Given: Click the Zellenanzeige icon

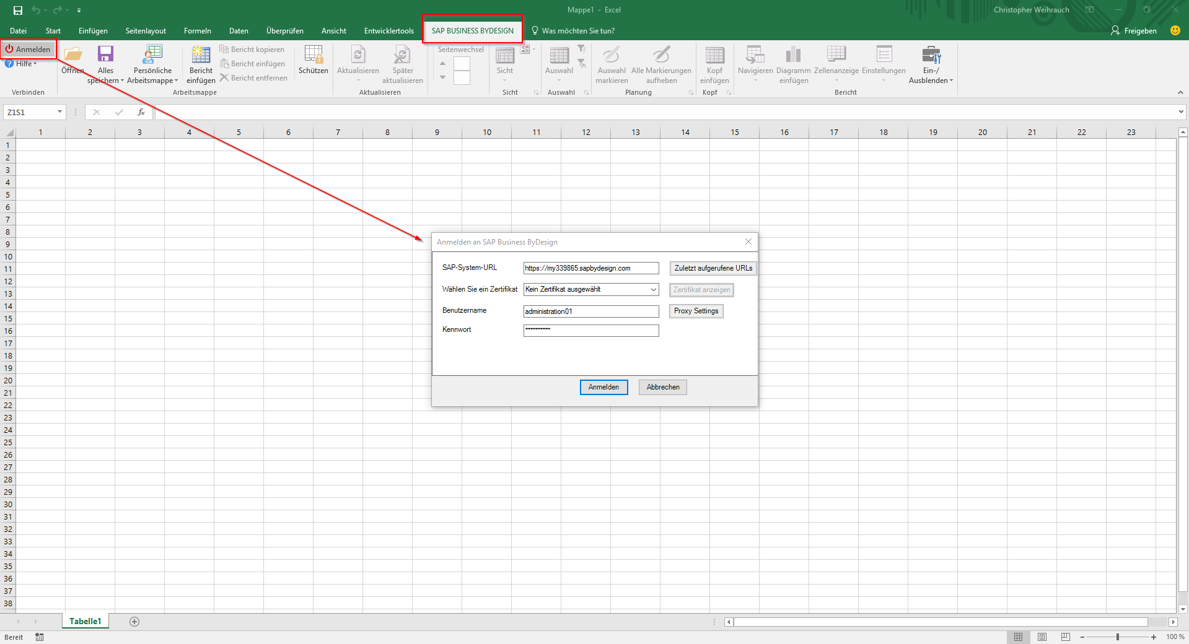Looking at the screenshot, I should click(x=836, y=54).
